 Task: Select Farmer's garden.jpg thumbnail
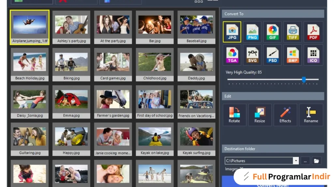[113, 102]
